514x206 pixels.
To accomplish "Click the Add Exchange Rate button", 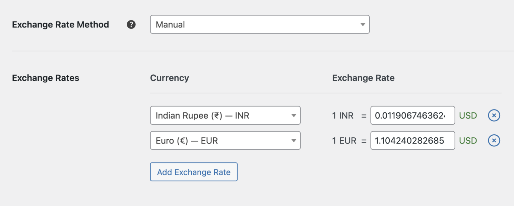I will pyautogui.click(x=194, y=172).
